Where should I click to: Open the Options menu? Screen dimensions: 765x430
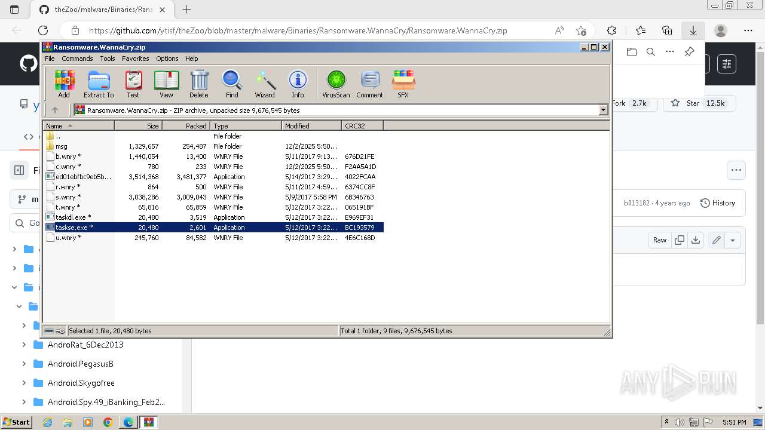coord(167,59)
